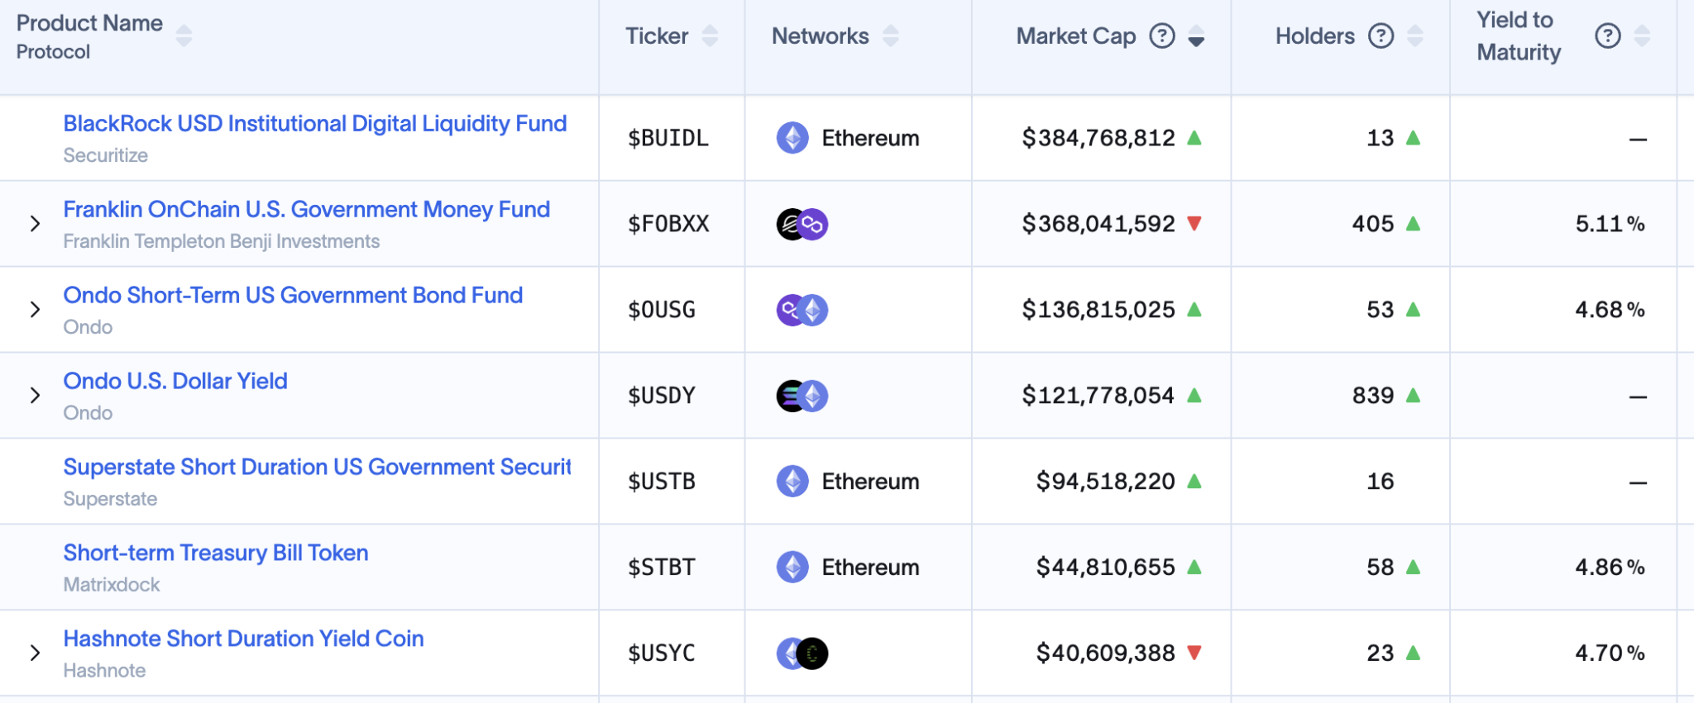Click green up arrow beside 58 holders
The width and height of the screenshot is (1694, 703).
click(x=1413, y=568)
